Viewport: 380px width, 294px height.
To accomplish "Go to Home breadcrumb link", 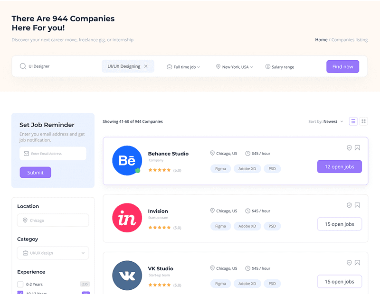I will pyautogui.click(x=321, y=40).
